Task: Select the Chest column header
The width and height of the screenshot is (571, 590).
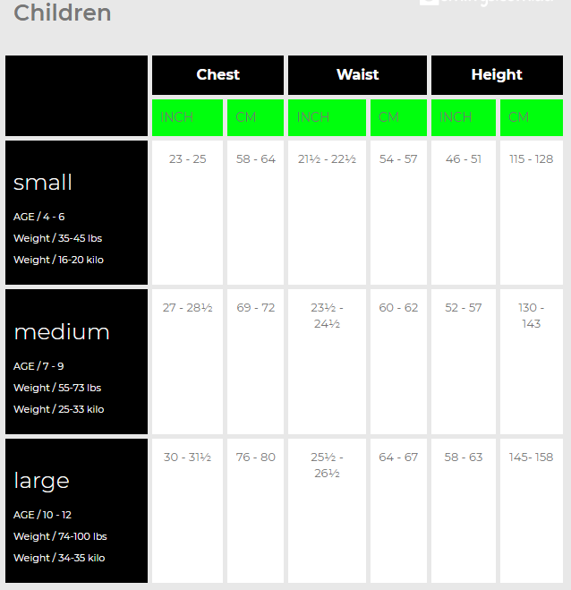Action: click(x=218, y=75)
